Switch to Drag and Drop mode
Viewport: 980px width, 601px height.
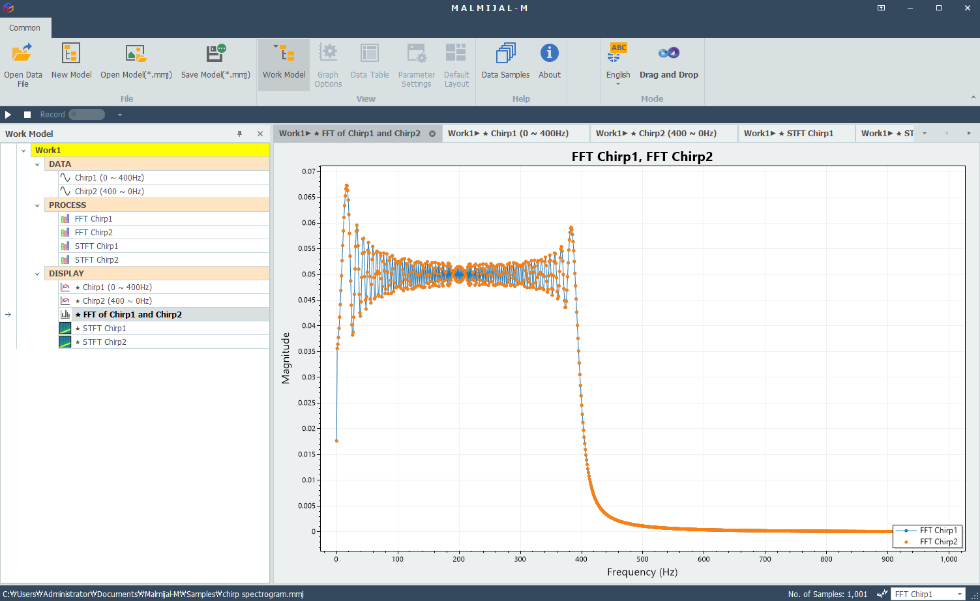(668, 62)
